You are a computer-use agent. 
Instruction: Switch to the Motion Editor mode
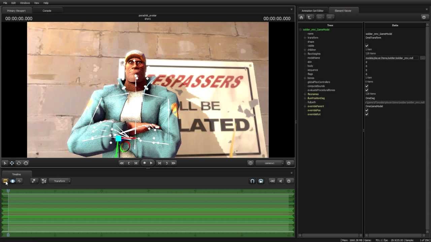click(x=12, y=181)
